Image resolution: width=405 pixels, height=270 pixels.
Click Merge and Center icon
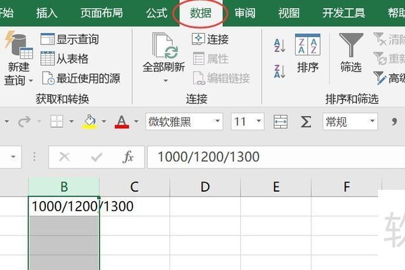[x=281, y=122]
